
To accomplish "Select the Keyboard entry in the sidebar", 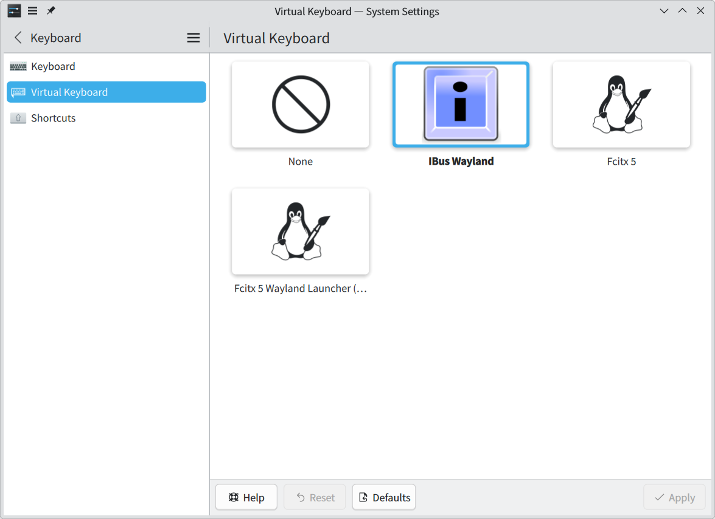I will (53, 66).
